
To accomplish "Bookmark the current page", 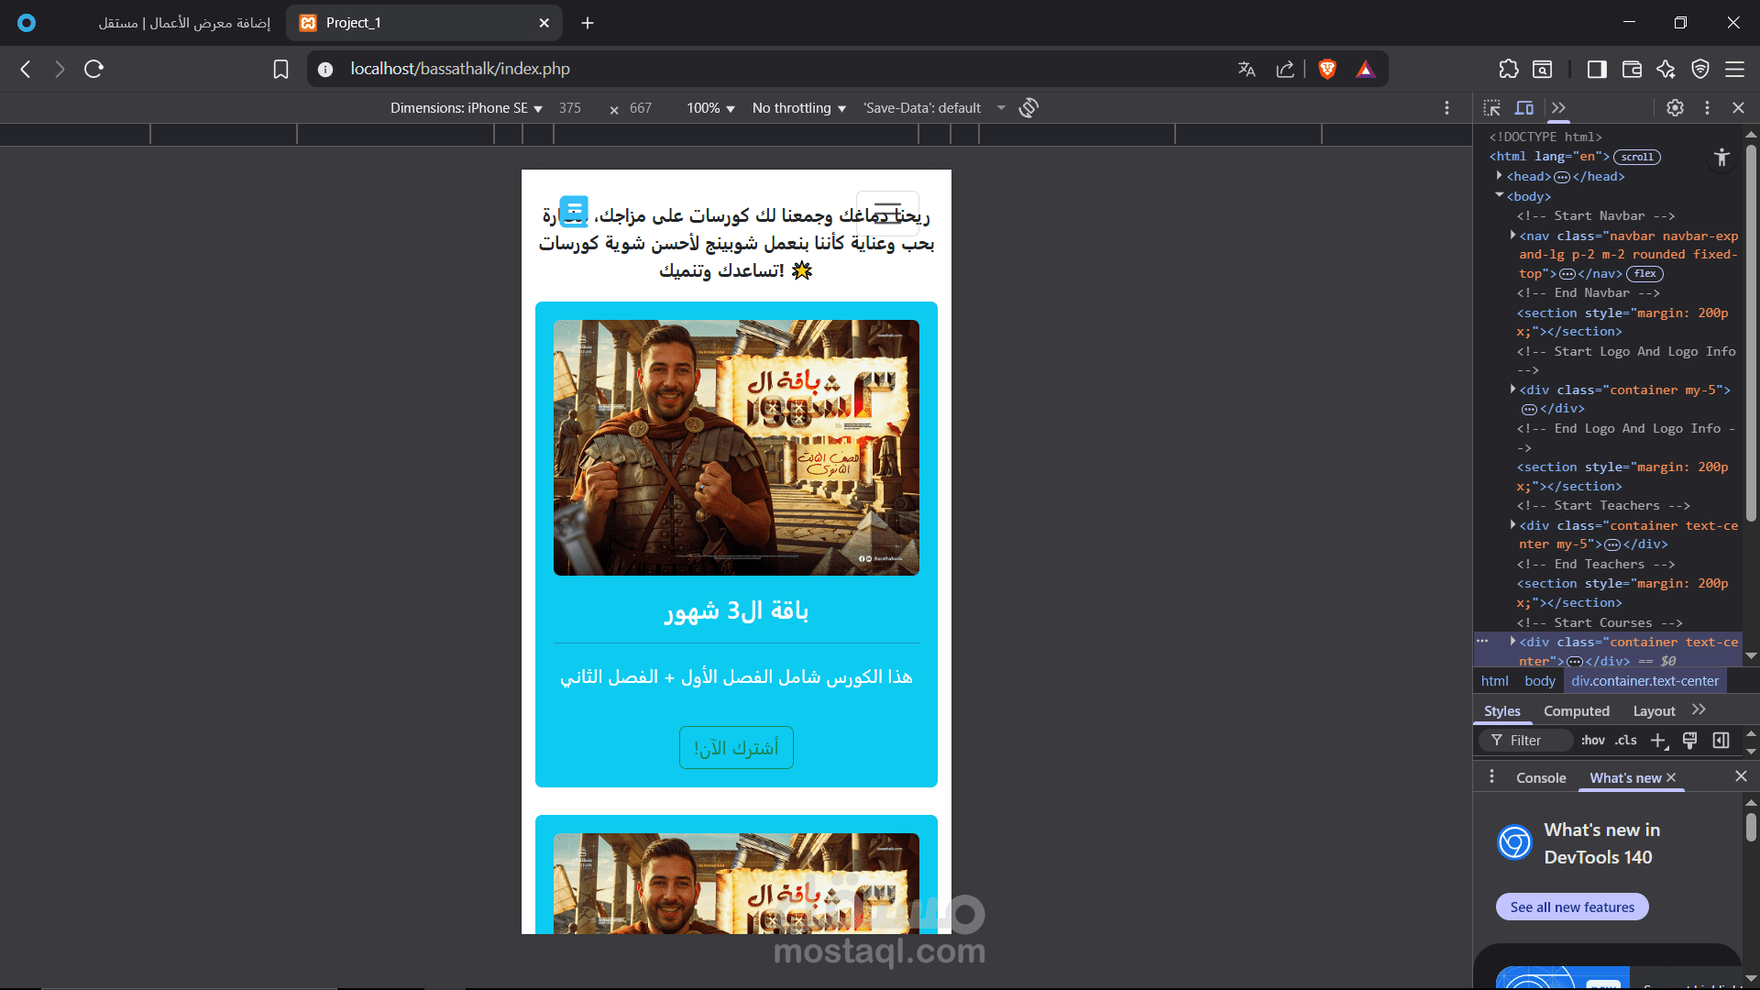I will (280, 69).
